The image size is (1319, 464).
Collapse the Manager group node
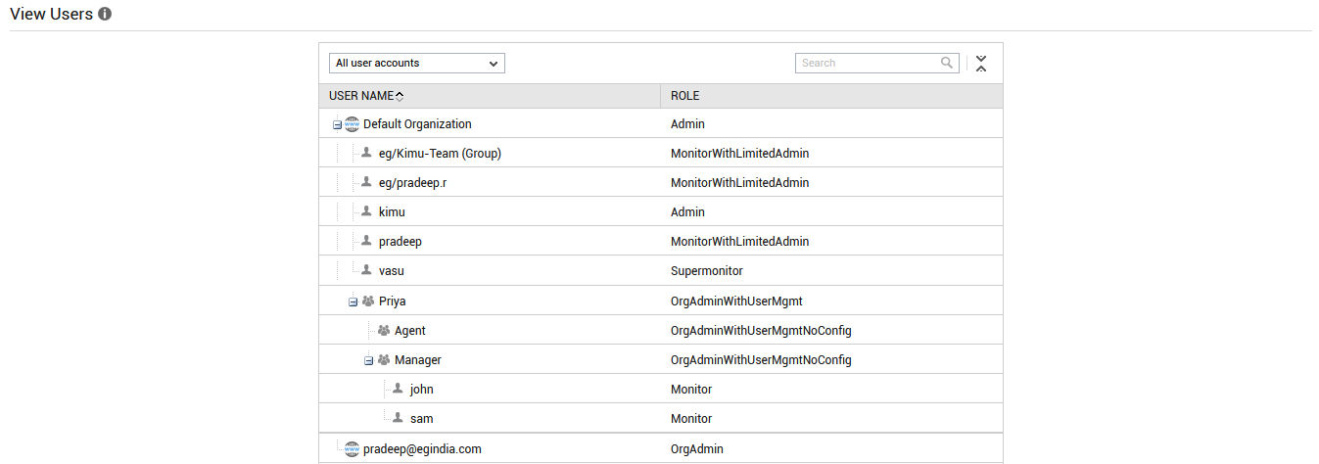368,360
